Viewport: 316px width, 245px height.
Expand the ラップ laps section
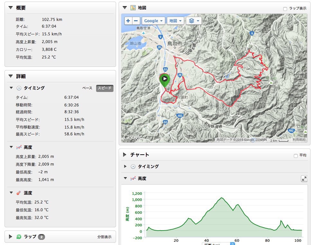tap(11, 237)
